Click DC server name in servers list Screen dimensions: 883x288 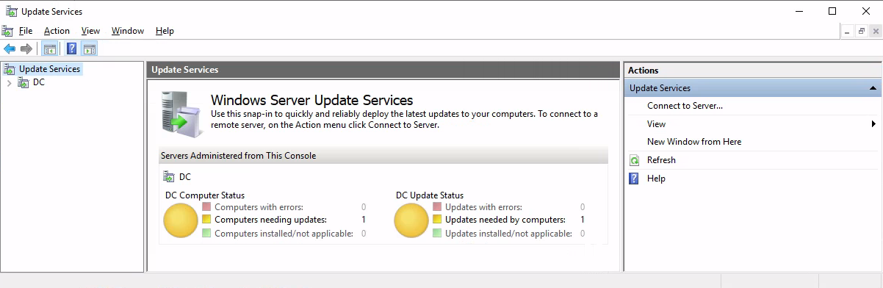185,177
